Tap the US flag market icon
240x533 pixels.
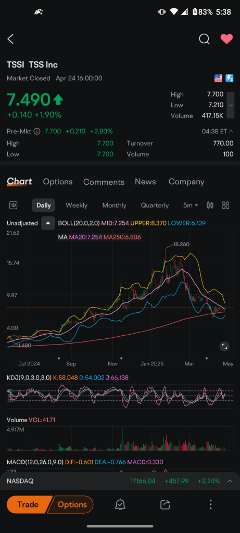[x=218, y=78]
